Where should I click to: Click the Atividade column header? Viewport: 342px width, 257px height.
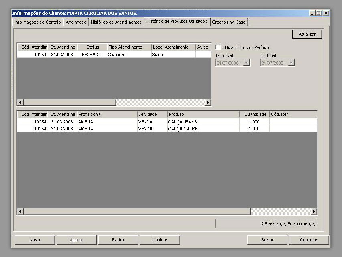[152, 114]
